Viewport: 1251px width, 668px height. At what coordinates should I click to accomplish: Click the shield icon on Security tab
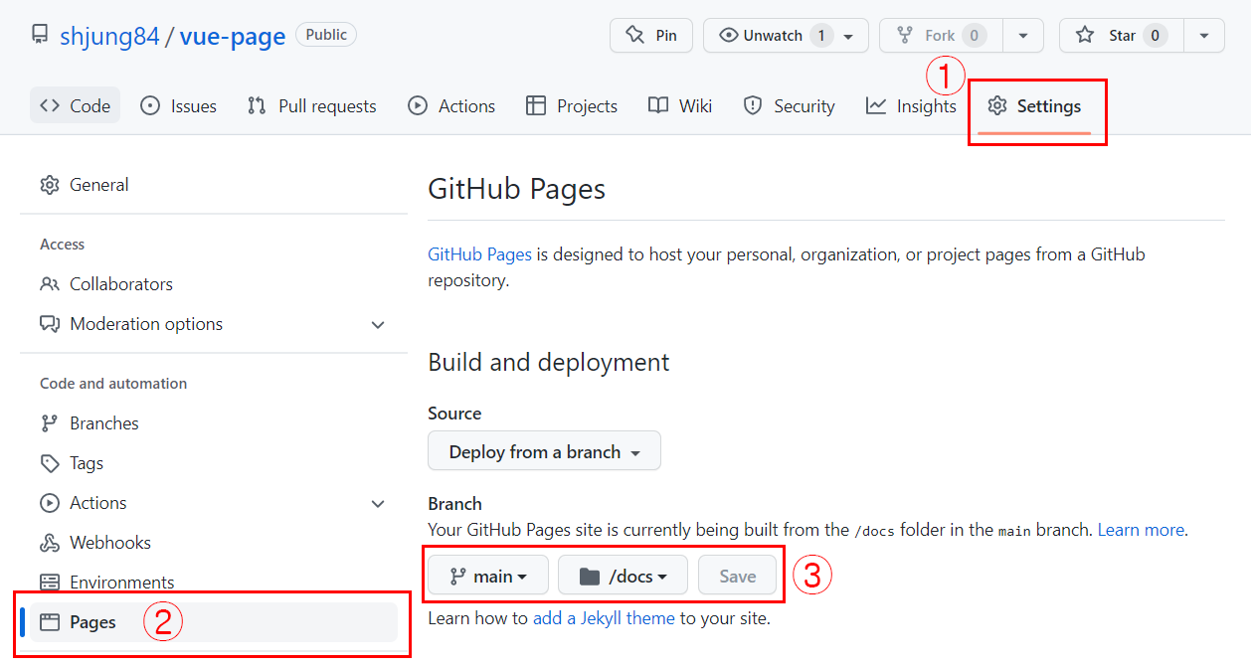pos(753,105)
